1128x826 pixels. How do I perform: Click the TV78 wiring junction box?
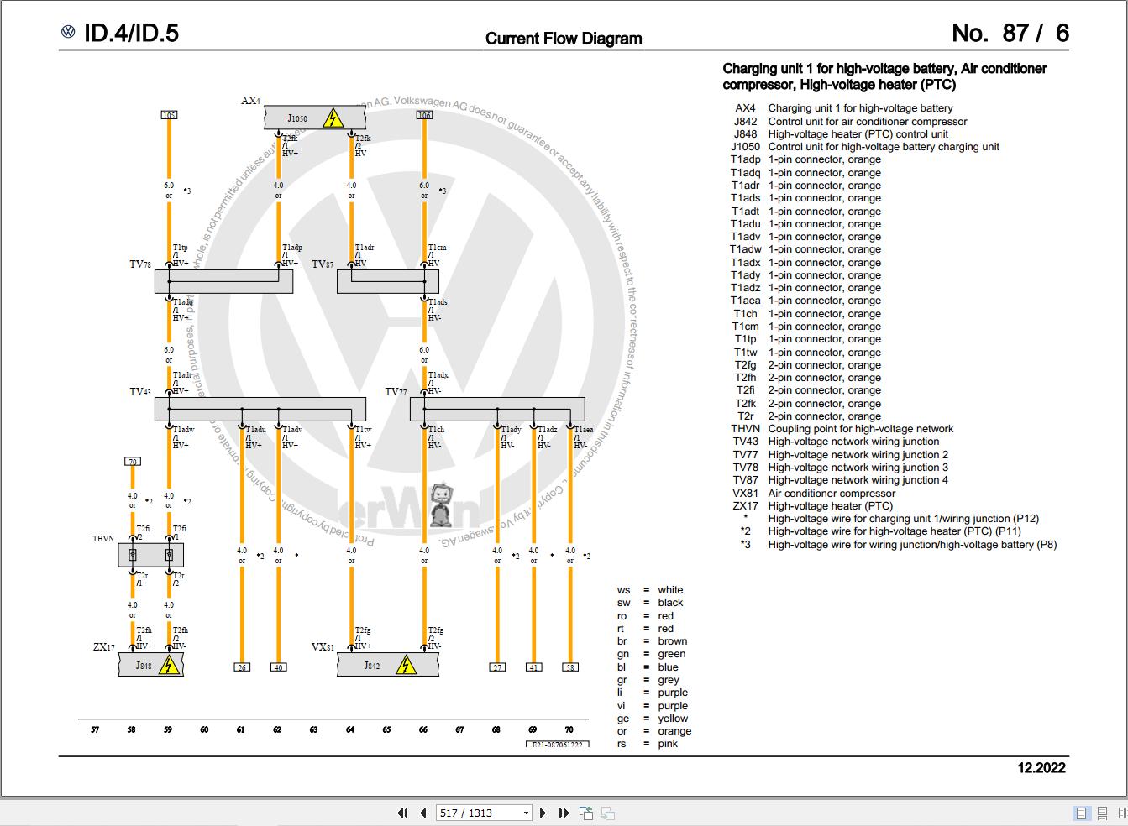click(223, 281)
